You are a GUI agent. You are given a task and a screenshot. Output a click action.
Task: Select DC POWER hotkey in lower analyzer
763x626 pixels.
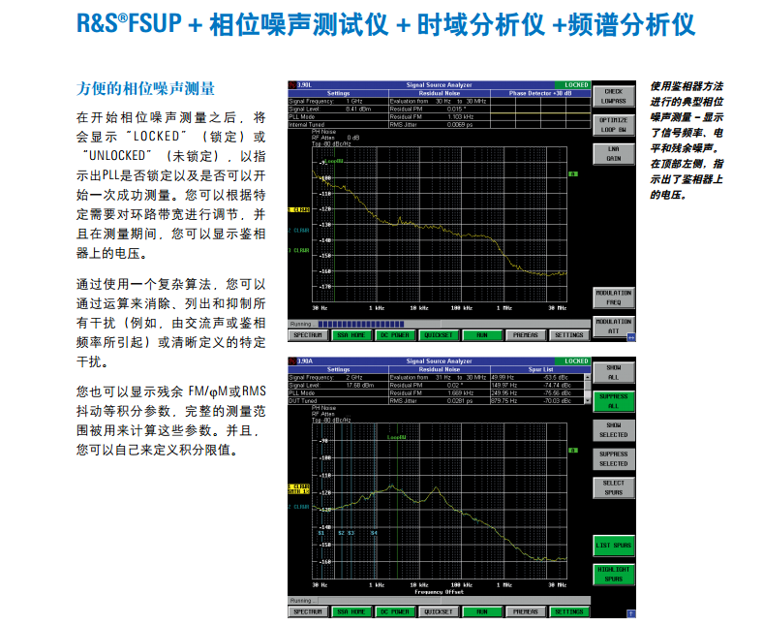click(x=395, y=611)
